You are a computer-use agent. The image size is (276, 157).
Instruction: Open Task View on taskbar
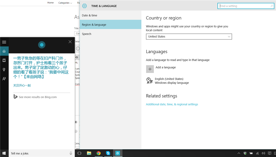[80, 153]
